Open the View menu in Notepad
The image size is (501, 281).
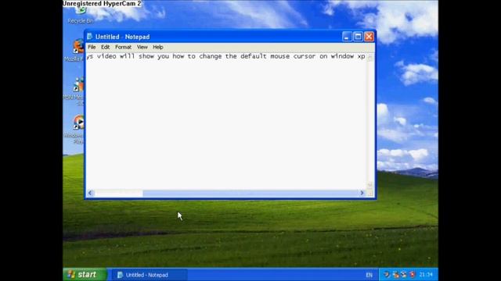[x=142, y=47]
